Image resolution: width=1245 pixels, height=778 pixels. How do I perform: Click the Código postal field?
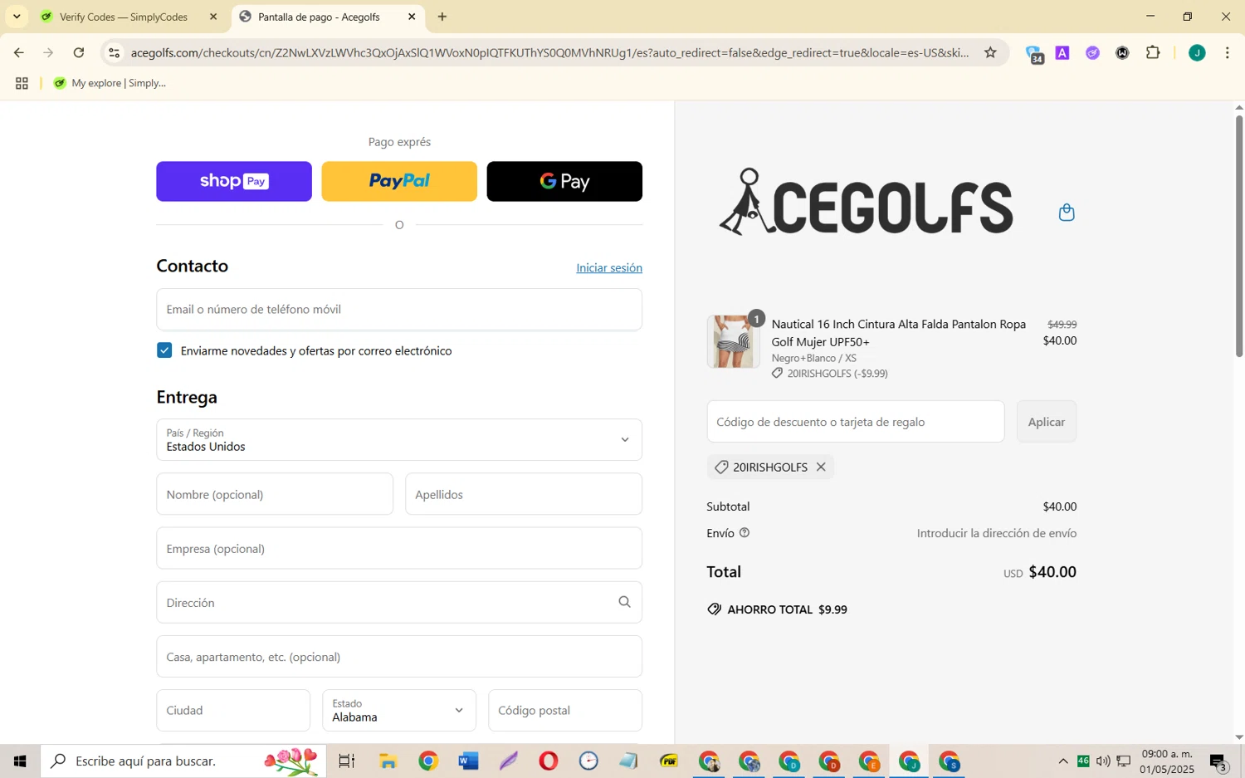click(565, 710)
